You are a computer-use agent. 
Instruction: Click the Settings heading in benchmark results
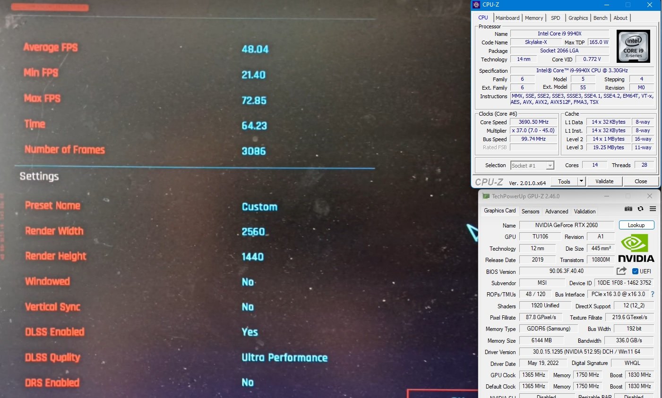pyautogui.click(x=39, y=177)
